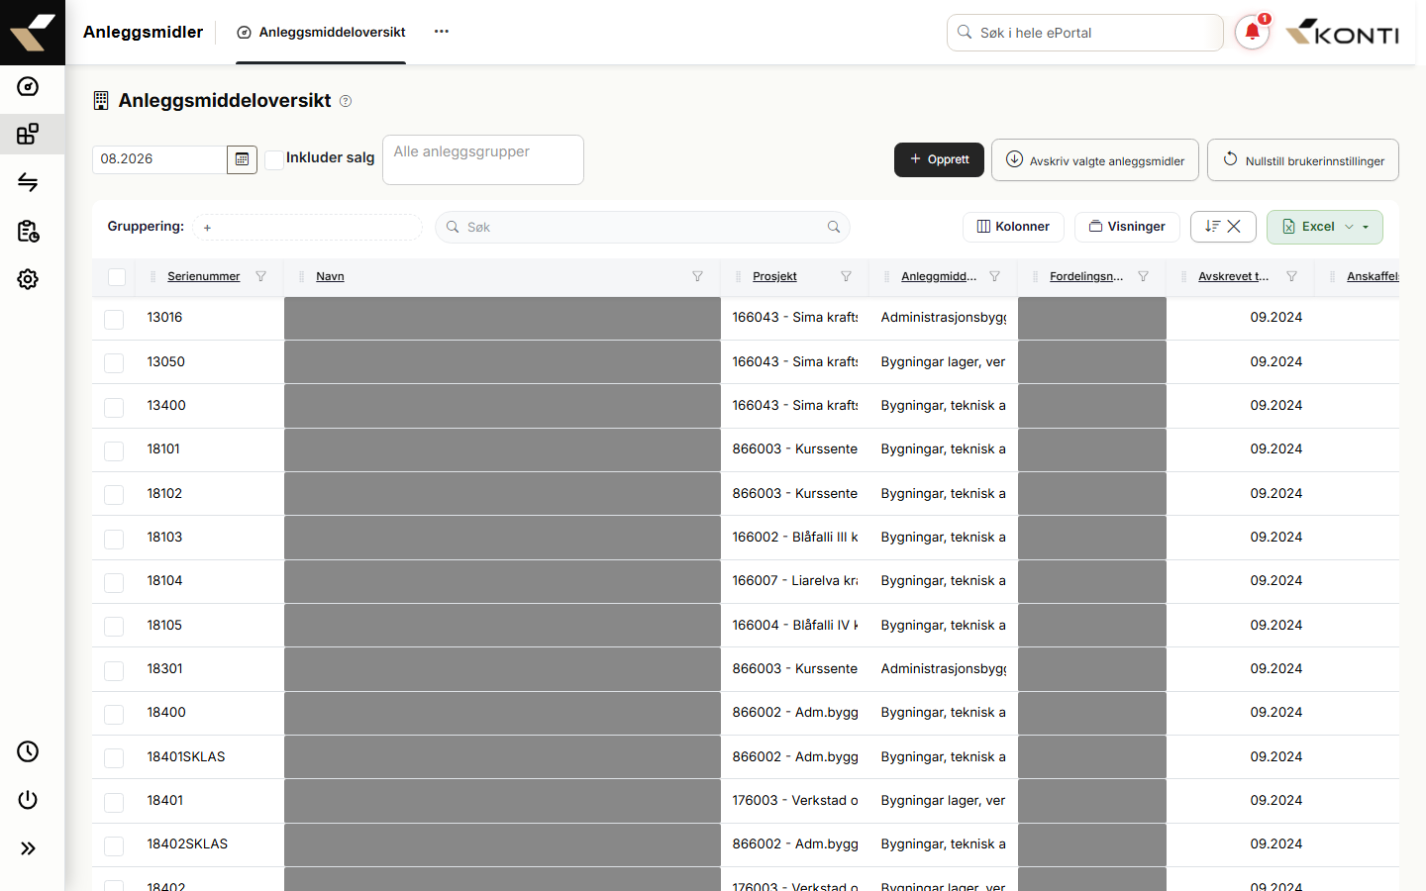
Task: Click the 08.2026 period input field
Action: pos(159,159)
